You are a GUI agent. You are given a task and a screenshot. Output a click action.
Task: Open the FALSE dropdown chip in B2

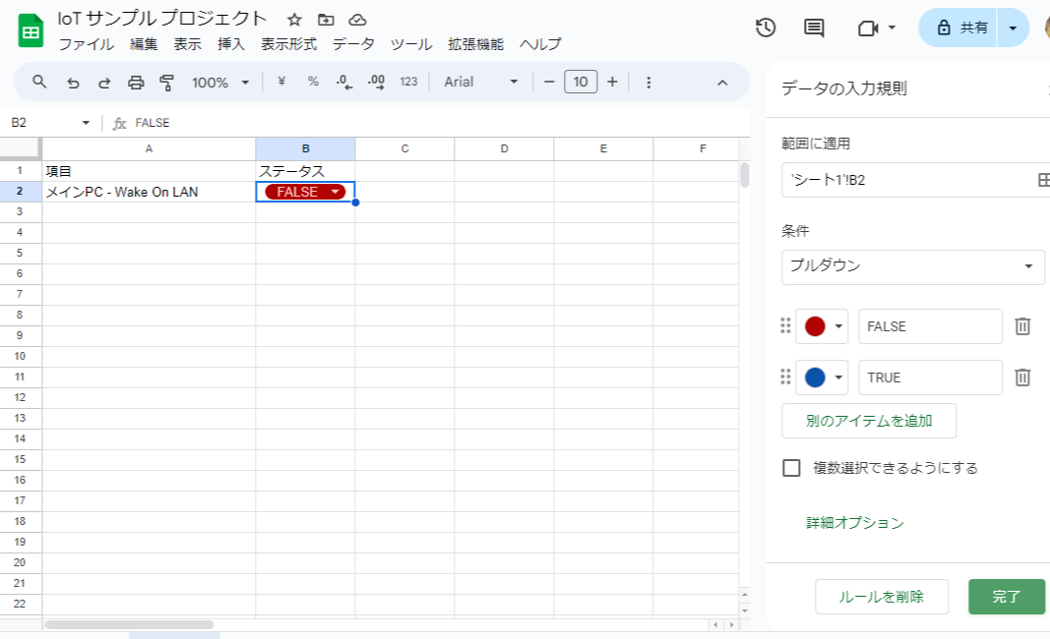tap(305, 192)
